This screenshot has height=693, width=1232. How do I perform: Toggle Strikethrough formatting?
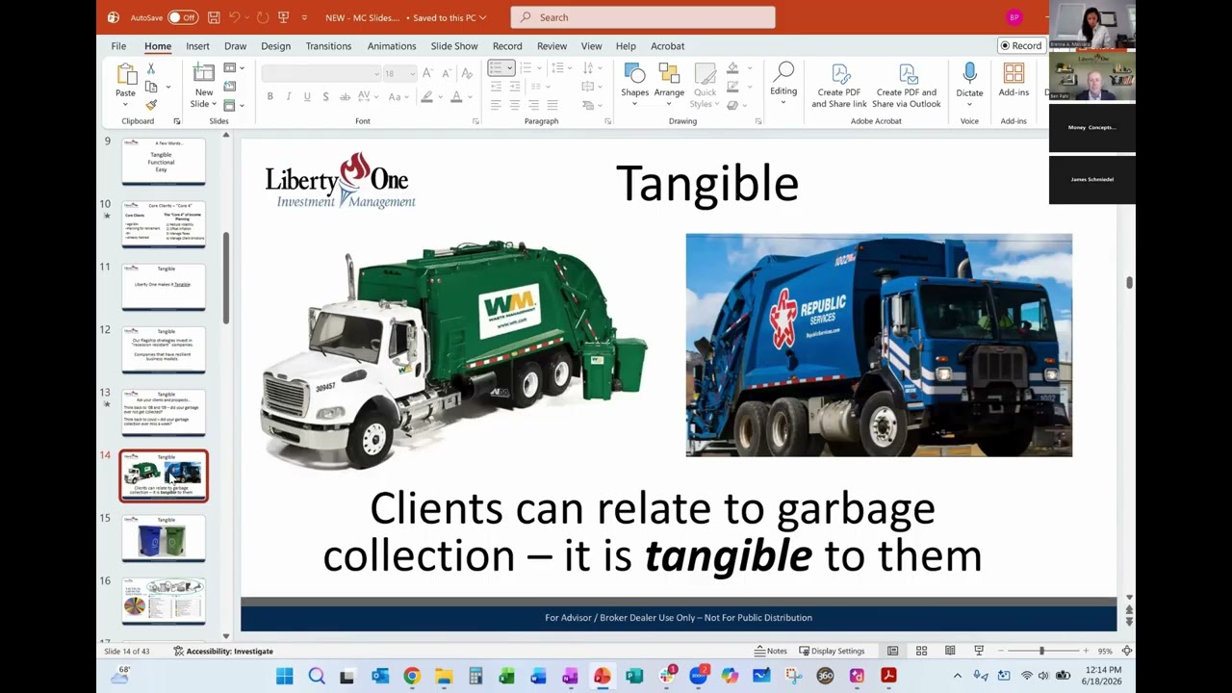(345, 97)
